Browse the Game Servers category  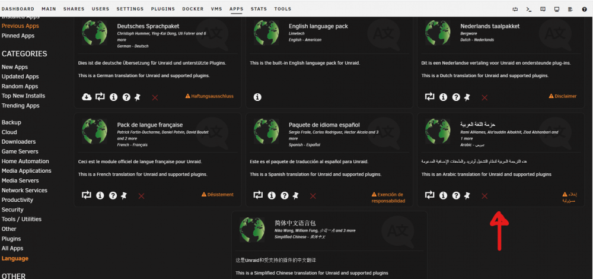20,151
